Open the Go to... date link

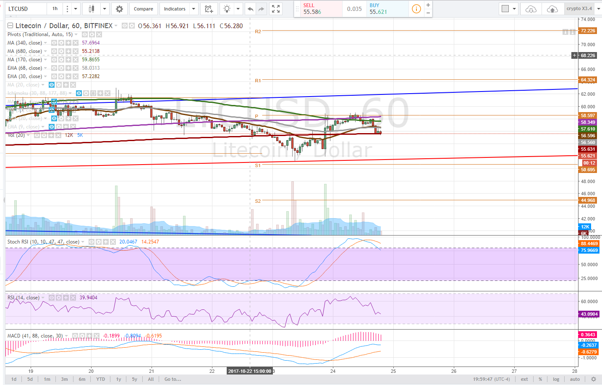[173, 379]
